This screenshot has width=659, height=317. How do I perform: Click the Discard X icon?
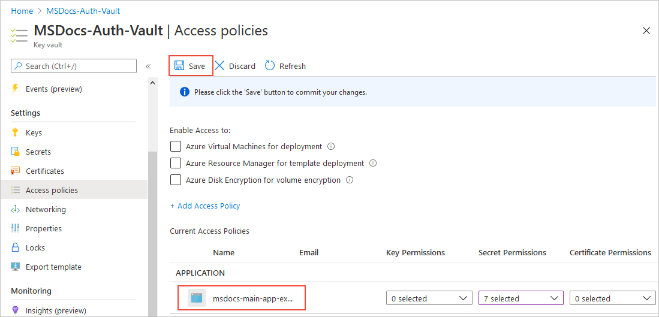pos(220,66)
